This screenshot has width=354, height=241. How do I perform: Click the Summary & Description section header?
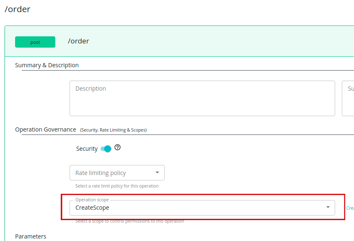tap(47, 65)
